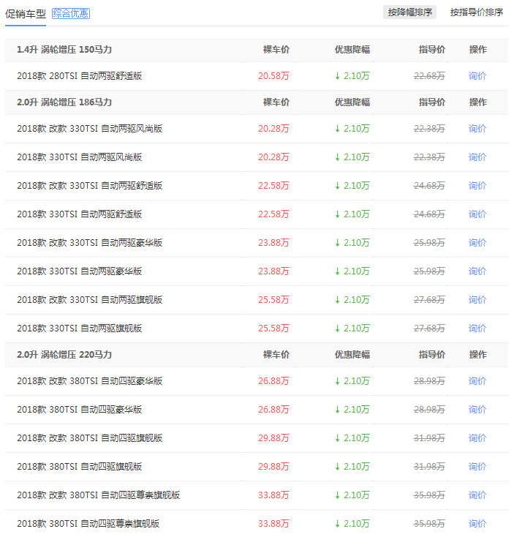Click 询价 for 改款 330TSI 自动两驱豪华版
This screenshot has height=537, width=514.
coord(477,242)
